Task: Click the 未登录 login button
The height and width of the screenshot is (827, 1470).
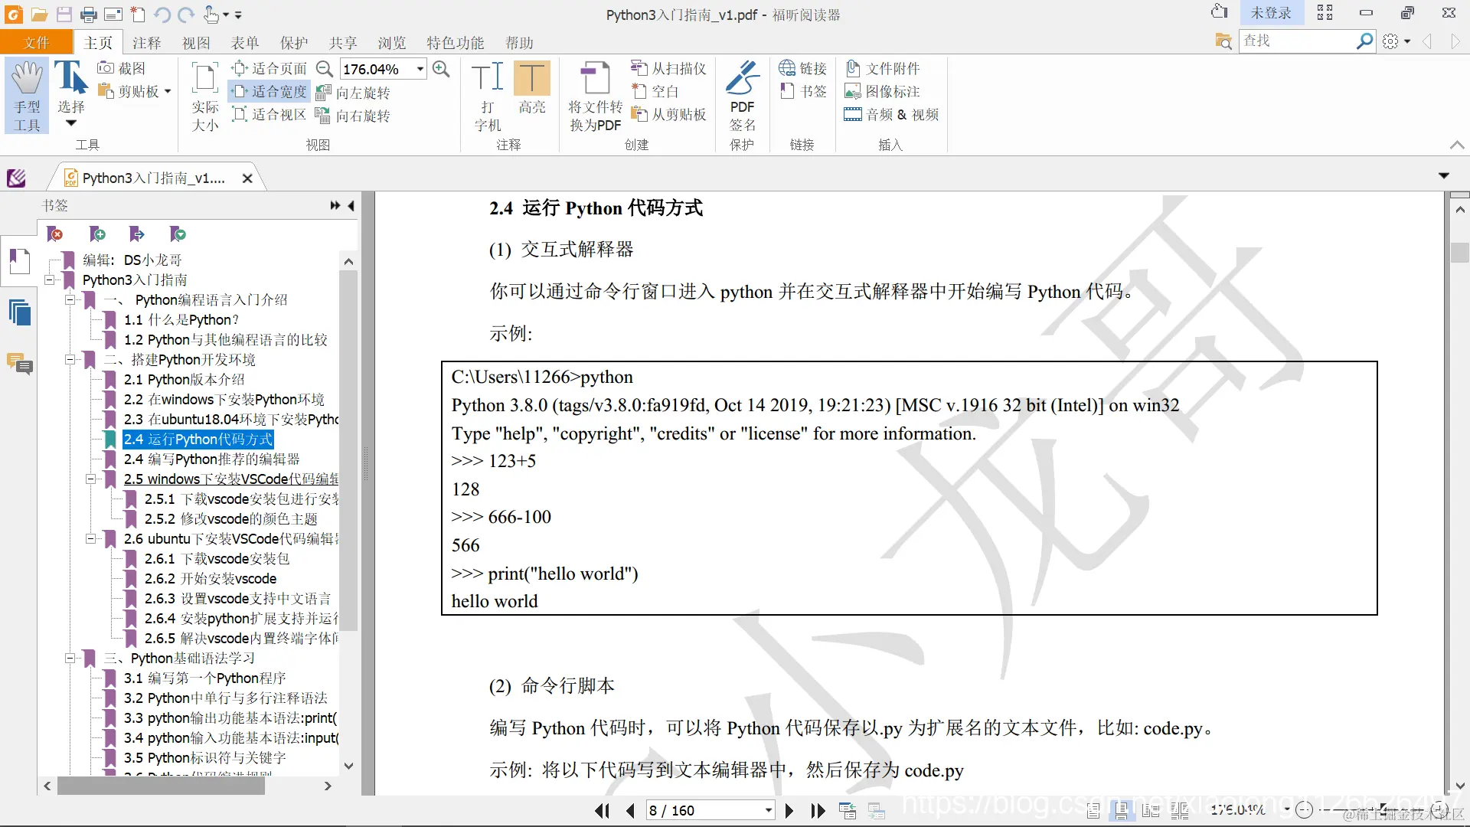Action: point(1270,13)
